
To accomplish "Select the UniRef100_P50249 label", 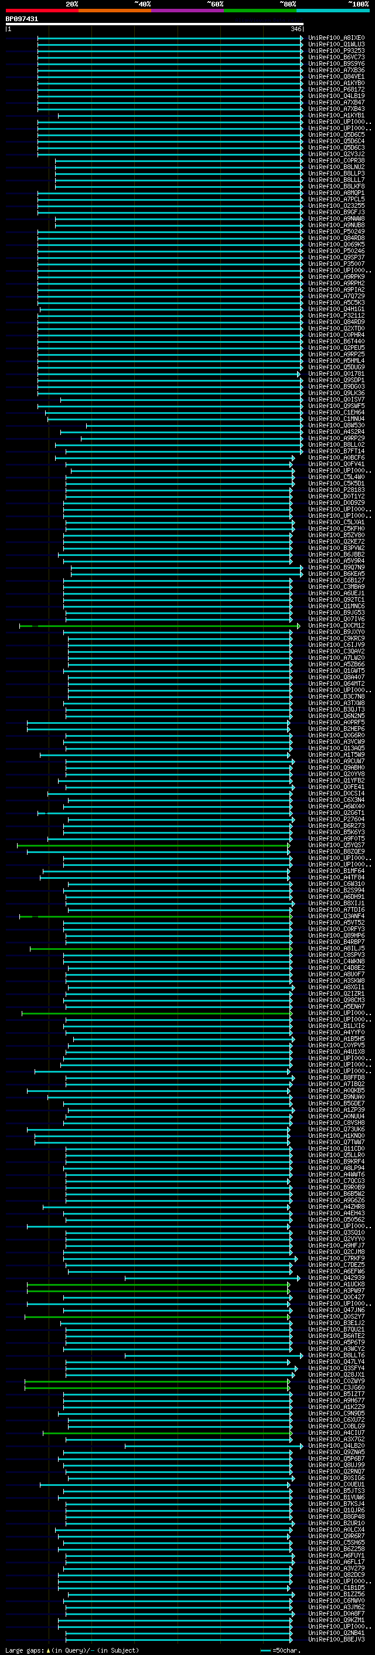I will tap(336, 231).
